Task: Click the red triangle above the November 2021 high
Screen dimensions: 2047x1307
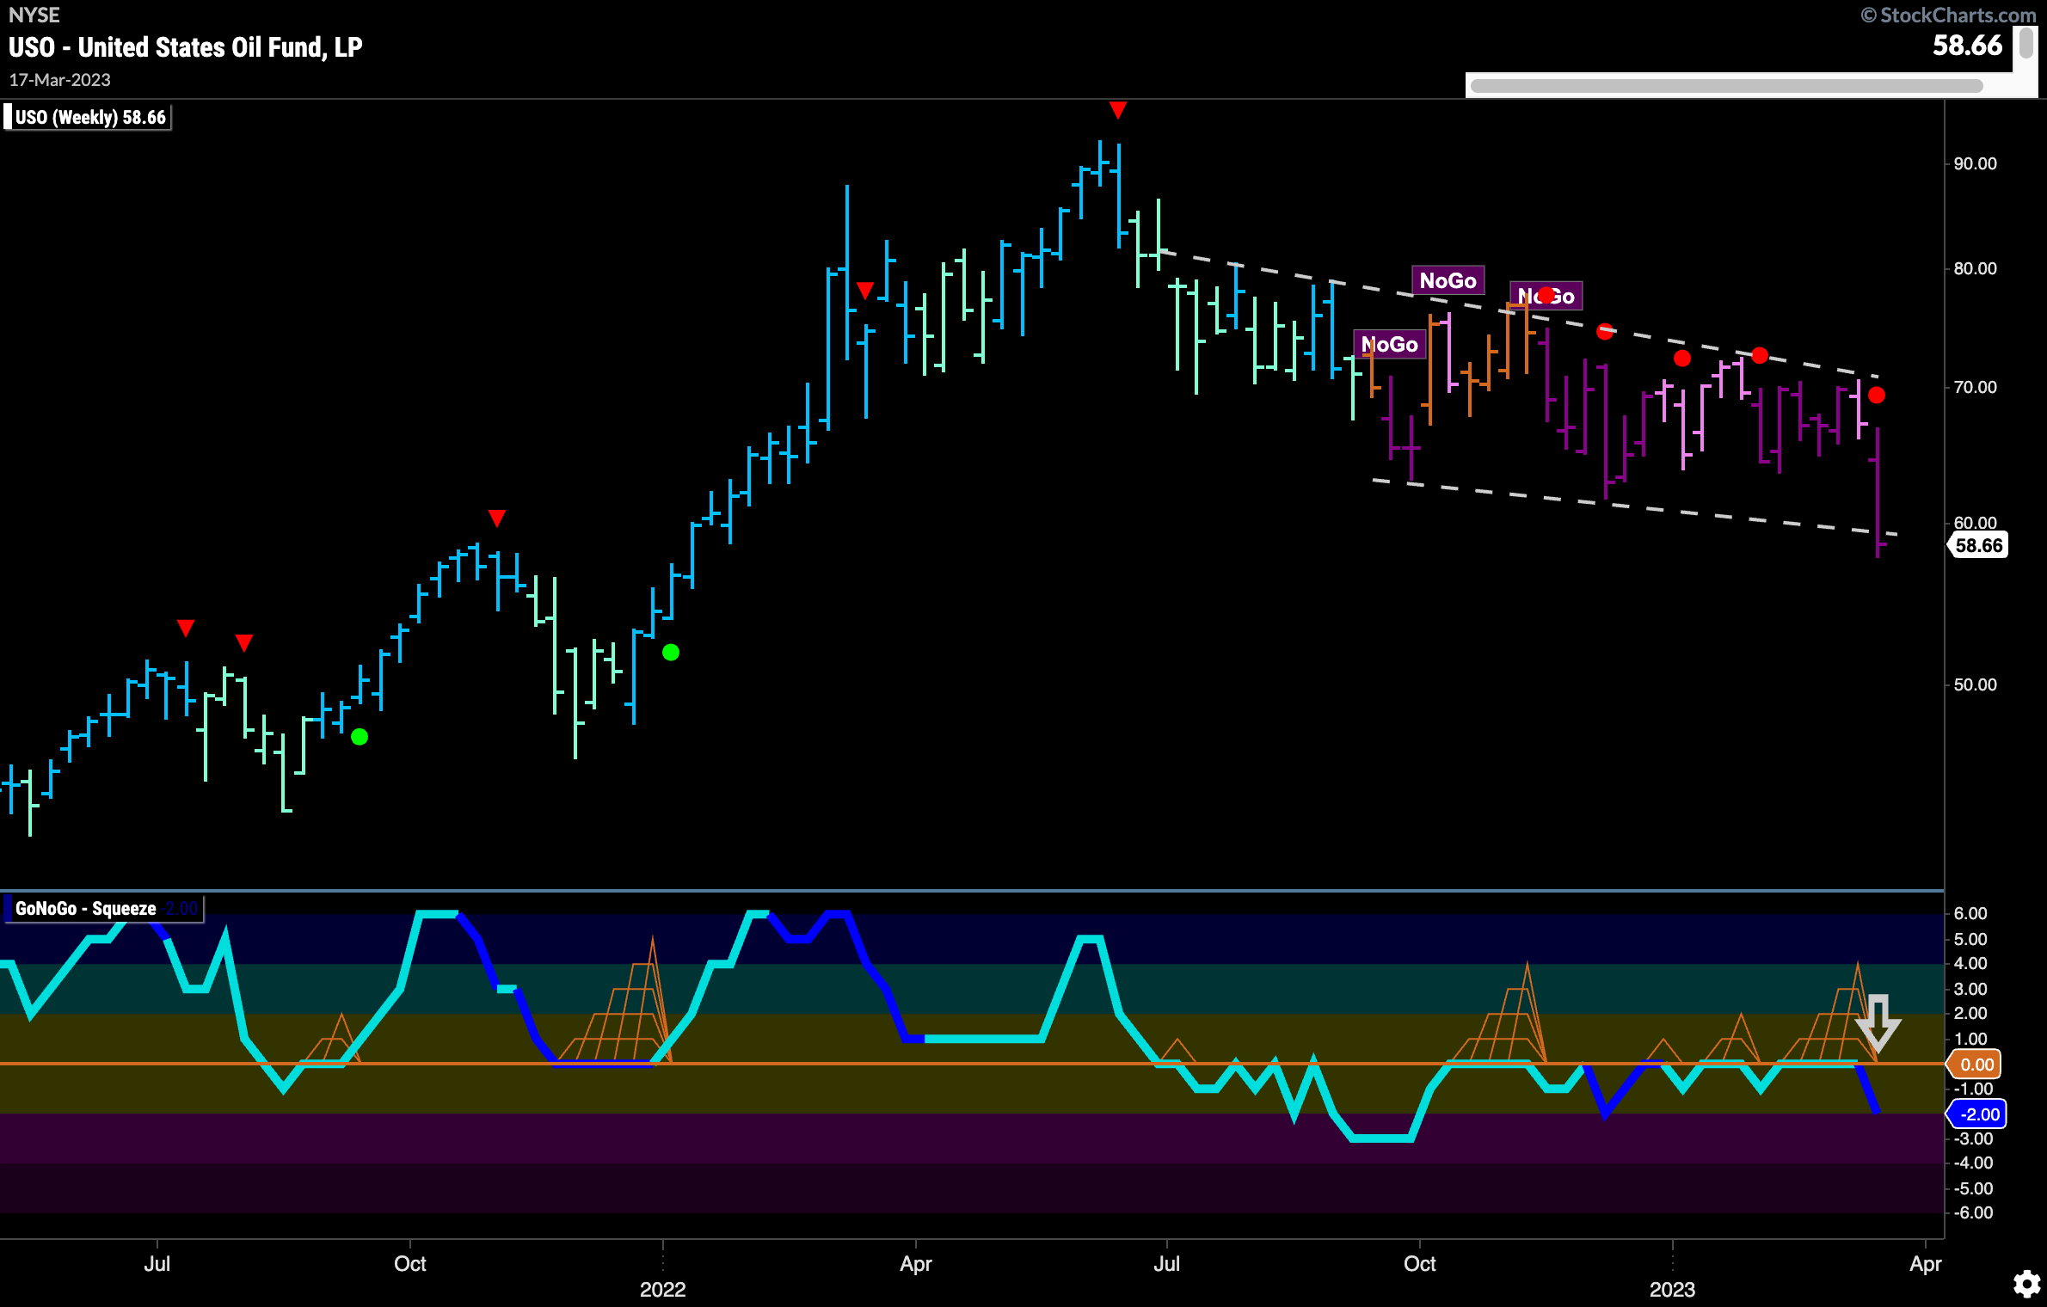Action: pyautogui.click(x=496, y=518)
